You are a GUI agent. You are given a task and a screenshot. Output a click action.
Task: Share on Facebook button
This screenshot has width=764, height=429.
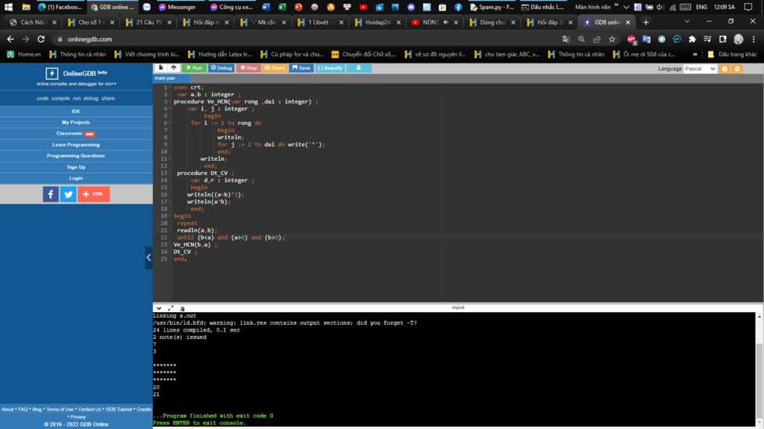51,194
